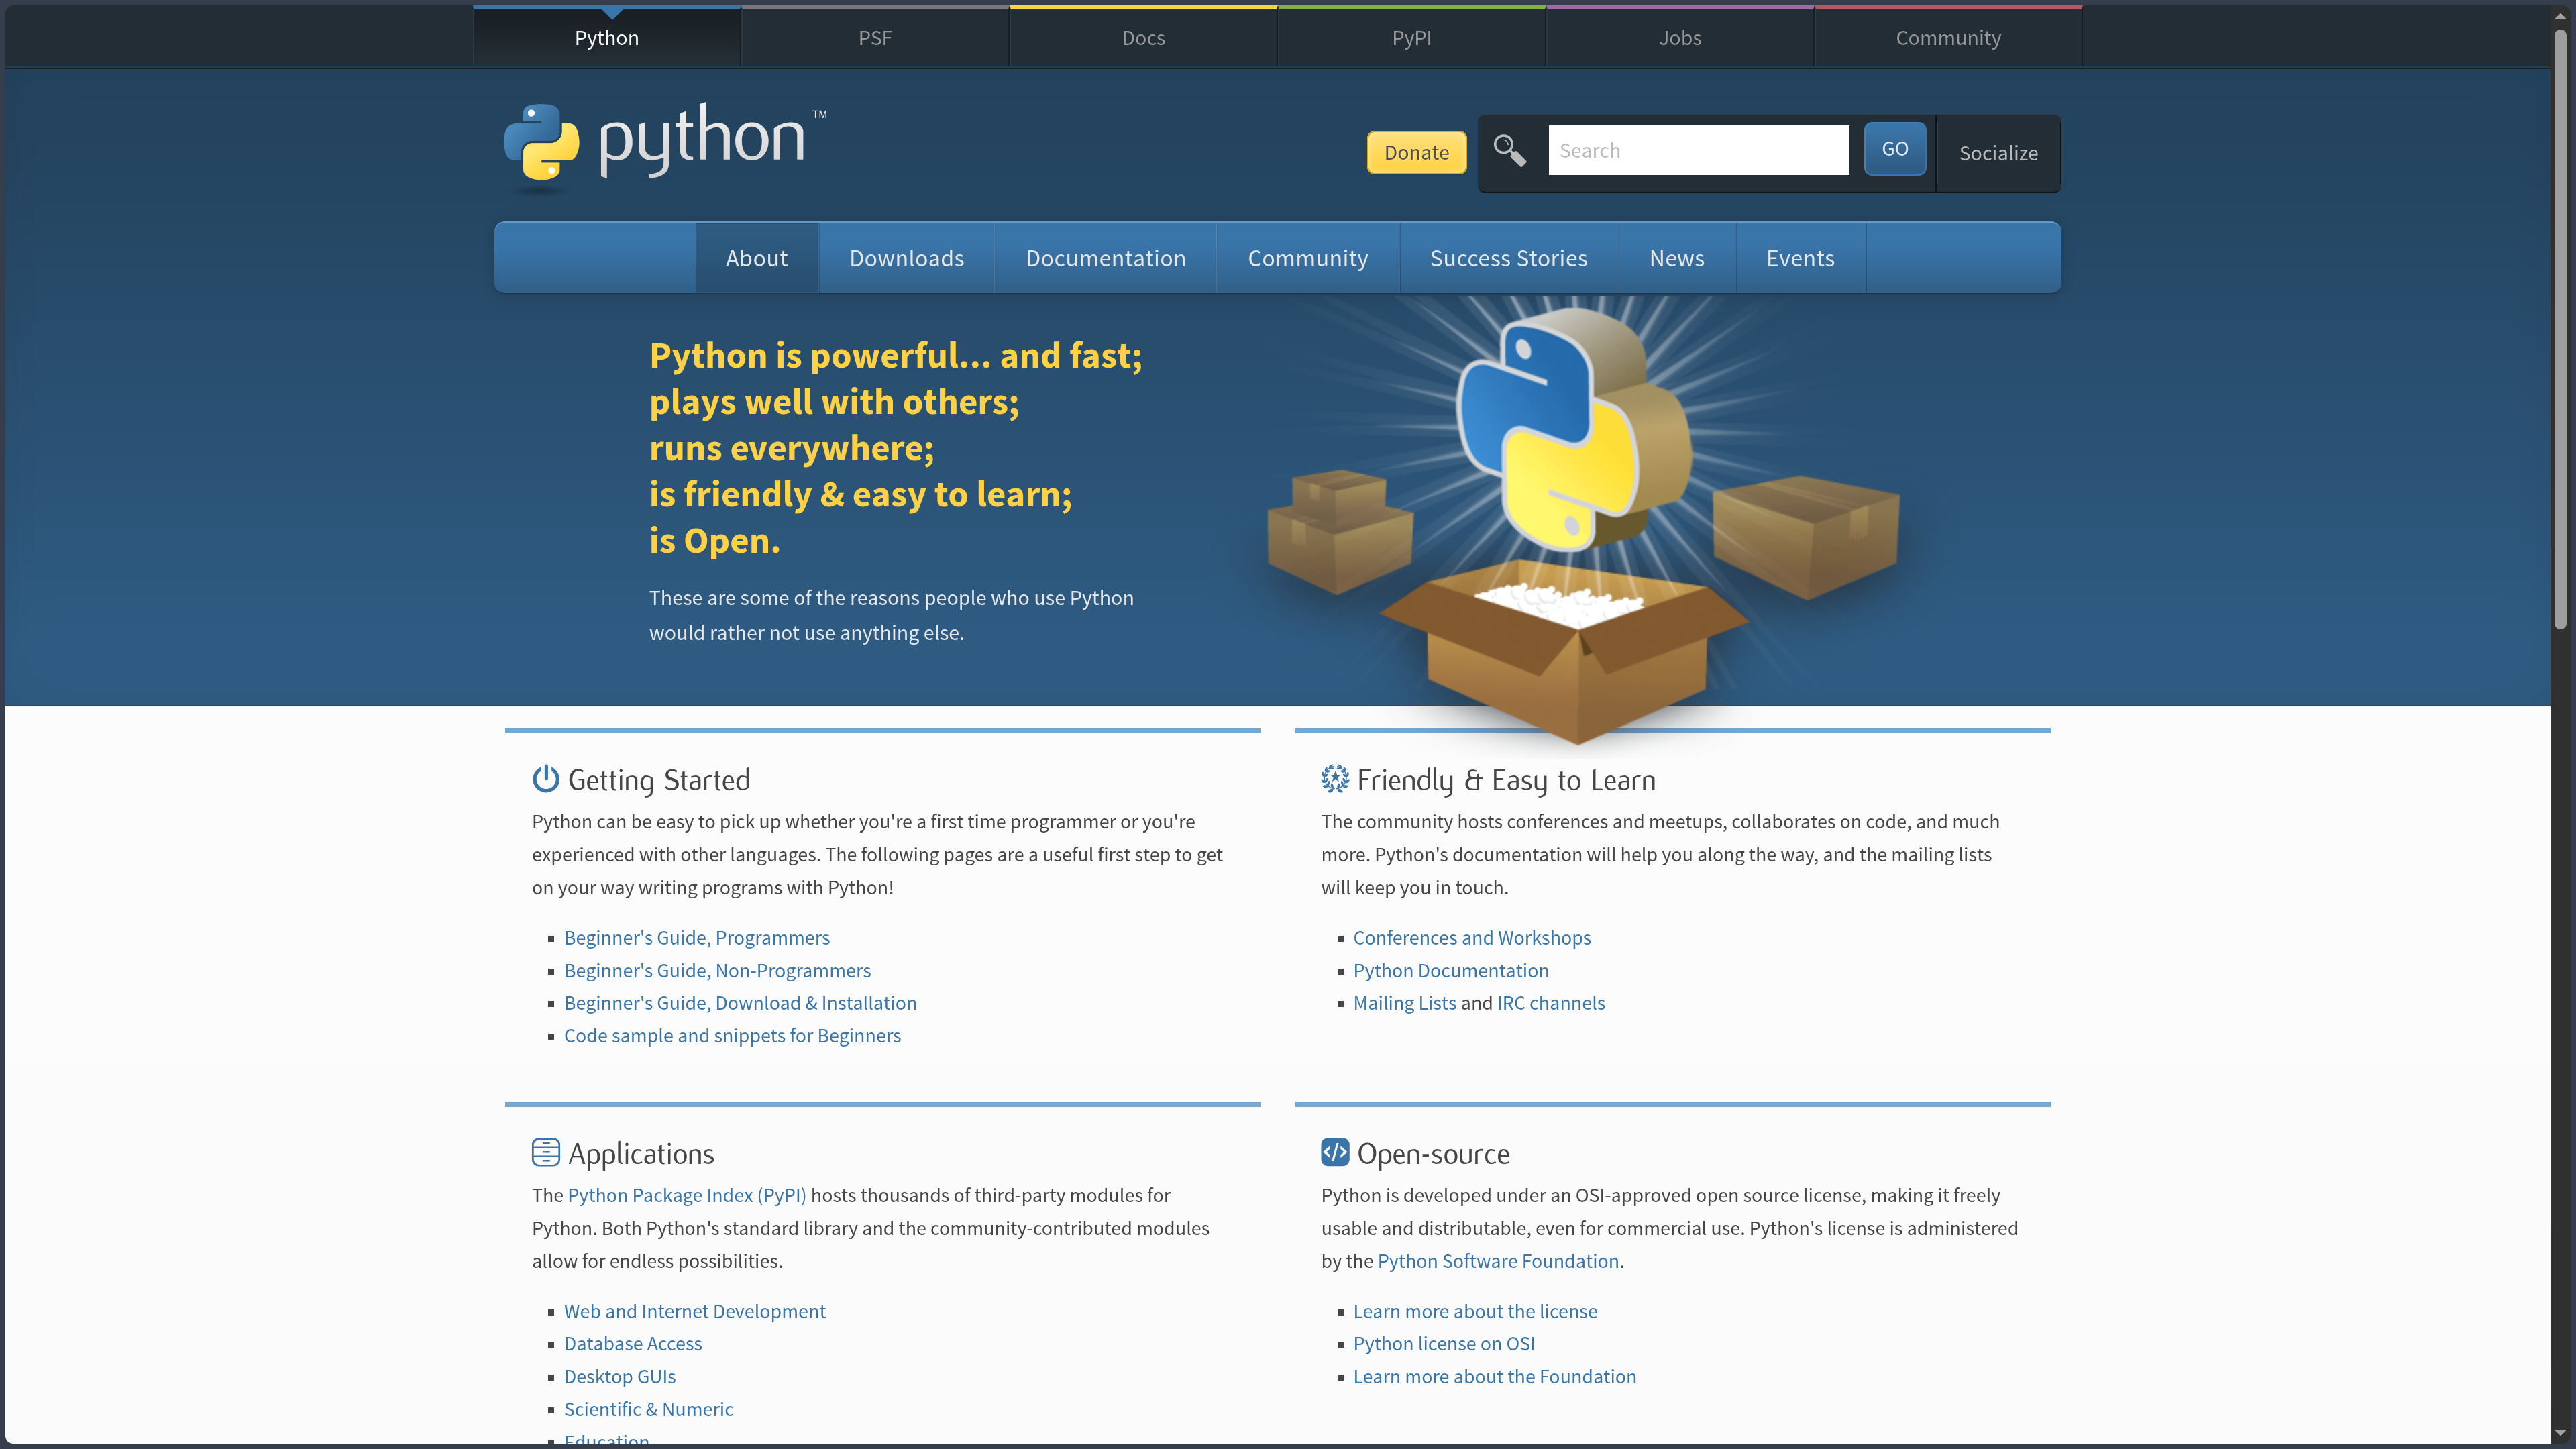Screen dimensions: 2576x1449
Task: Open the IRC channels link
Action: [1550, 1002]
